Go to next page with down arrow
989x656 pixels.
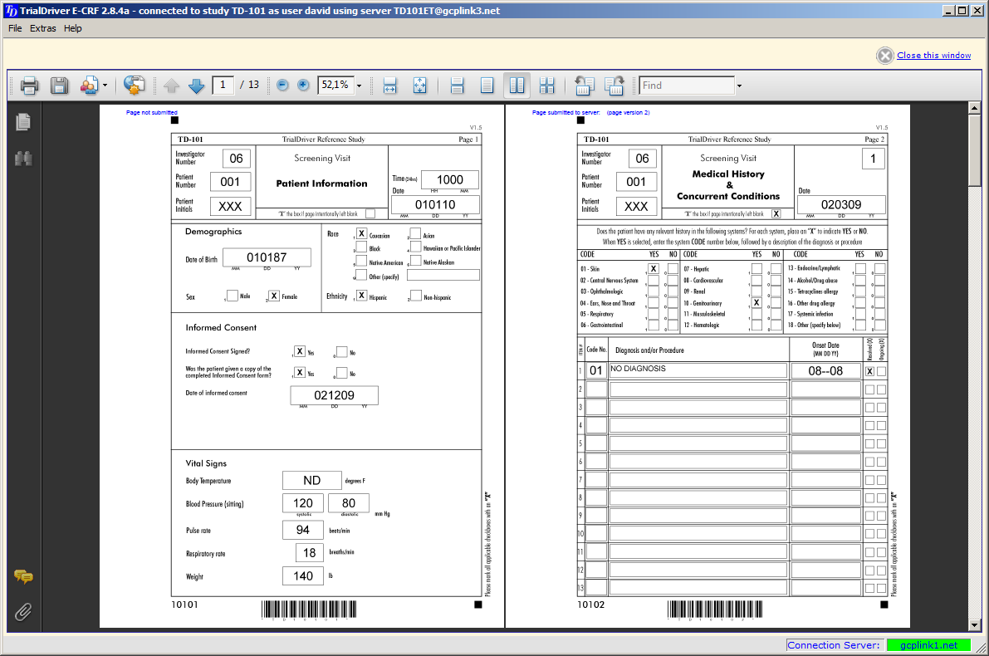pyautogui.click(x=196, y=85)
